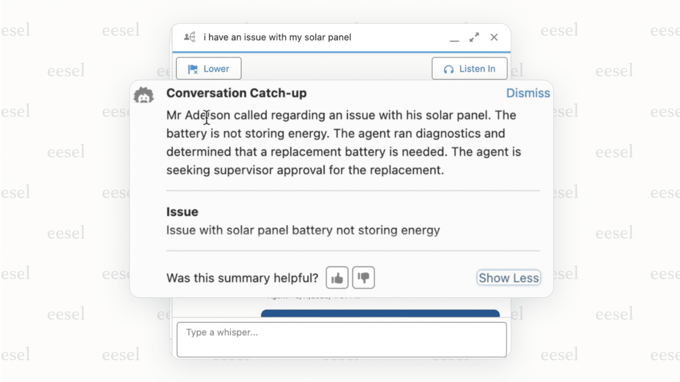Close the solar panel conversation window
Image resolution: width=680 pixels, height=382 pixels.
pos(494,37)
